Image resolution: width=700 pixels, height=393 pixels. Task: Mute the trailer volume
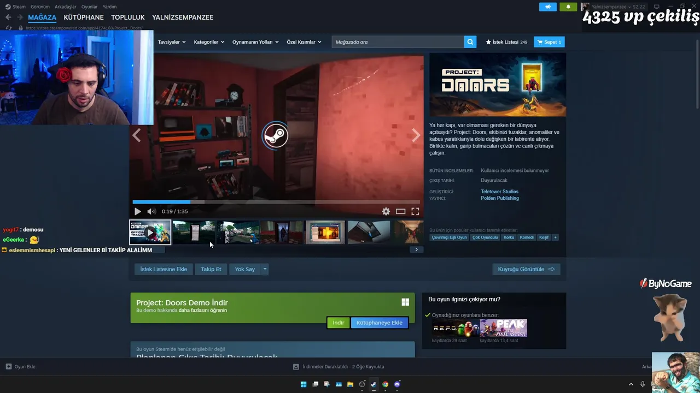pyautogui.click(x=151, y=212)
